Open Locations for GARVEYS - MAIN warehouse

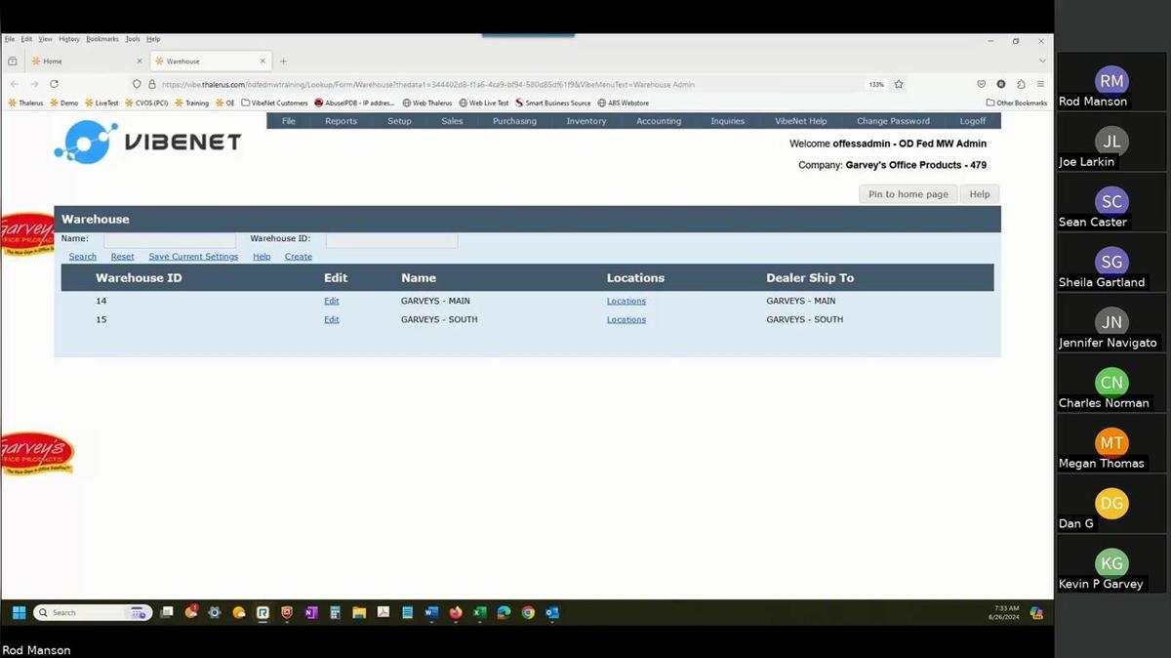pyautogui.click(x=626, y=301)
